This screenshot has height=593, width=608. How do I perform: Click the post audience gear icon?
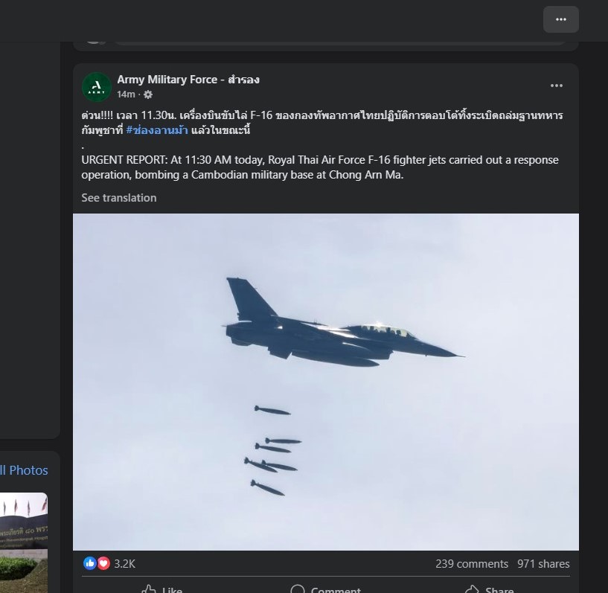click(148, 94)
